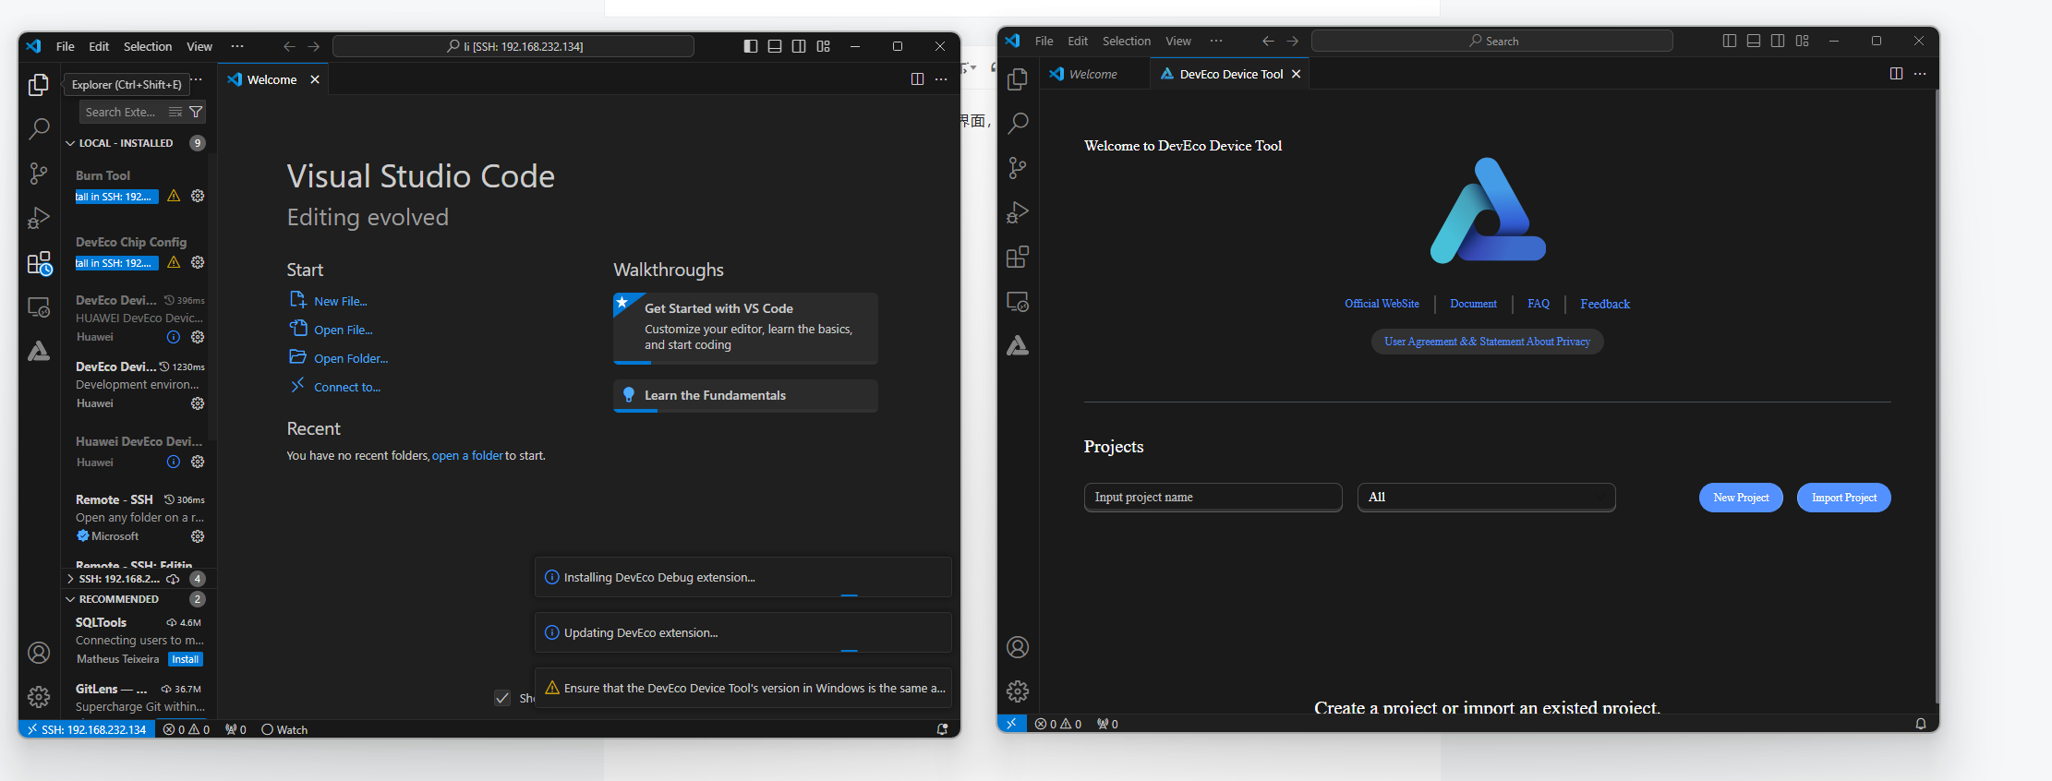Open Edit menu in right window
The width and height of the screenshot is (2052, 781).
(1078, 41)
